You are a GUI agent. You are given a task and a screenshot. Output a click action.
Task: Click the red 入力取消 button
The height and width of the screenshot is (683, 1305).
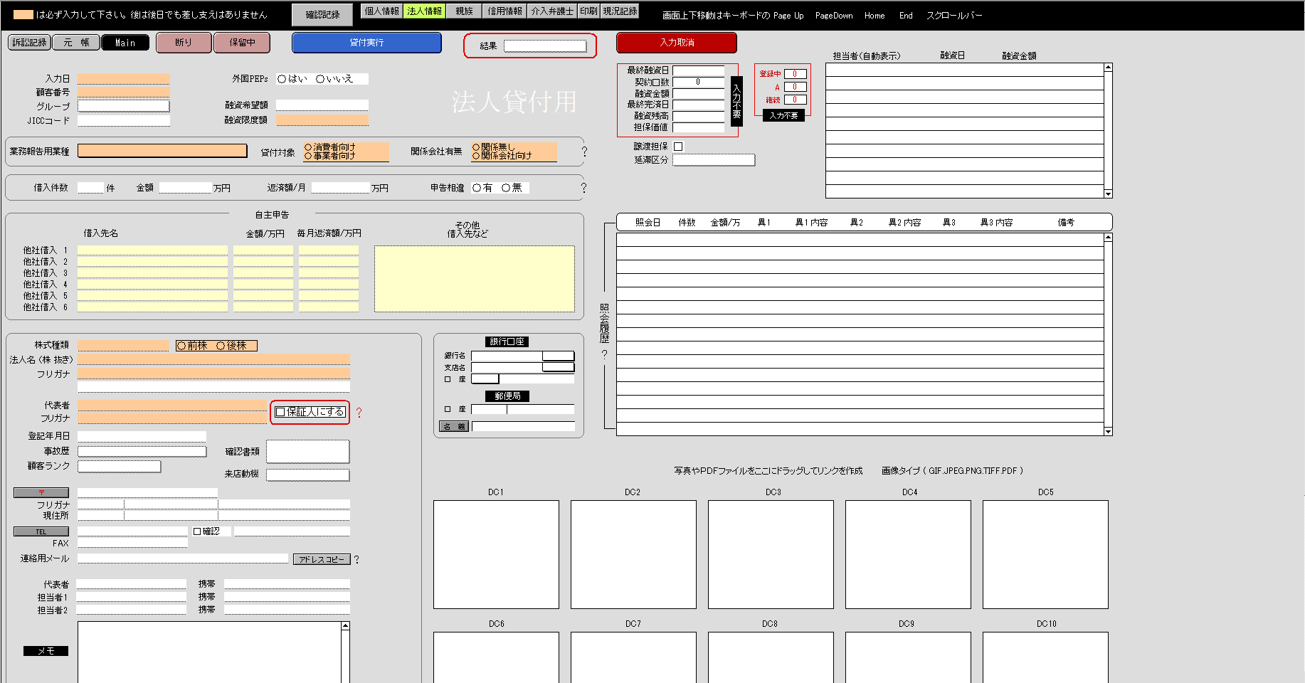click(x=676, y=43)
